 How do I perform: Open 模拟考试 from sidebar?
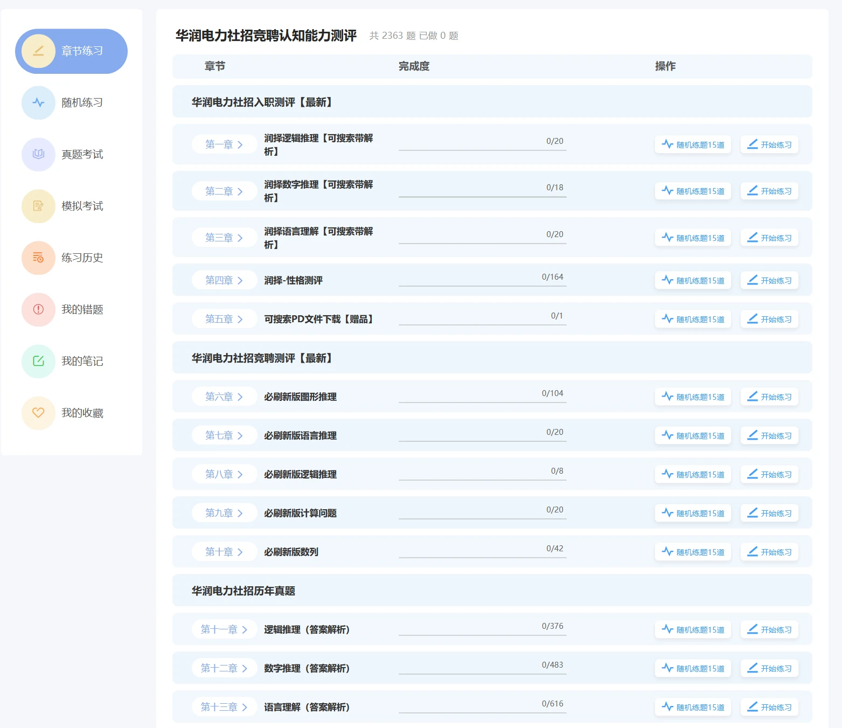[x=71, y=206]
